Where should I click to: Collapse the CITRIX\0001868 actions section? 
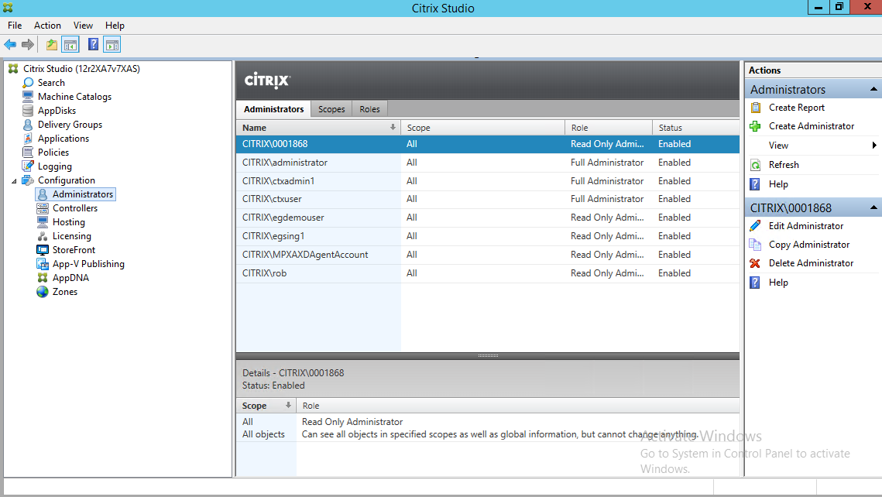tap(873, 207)
